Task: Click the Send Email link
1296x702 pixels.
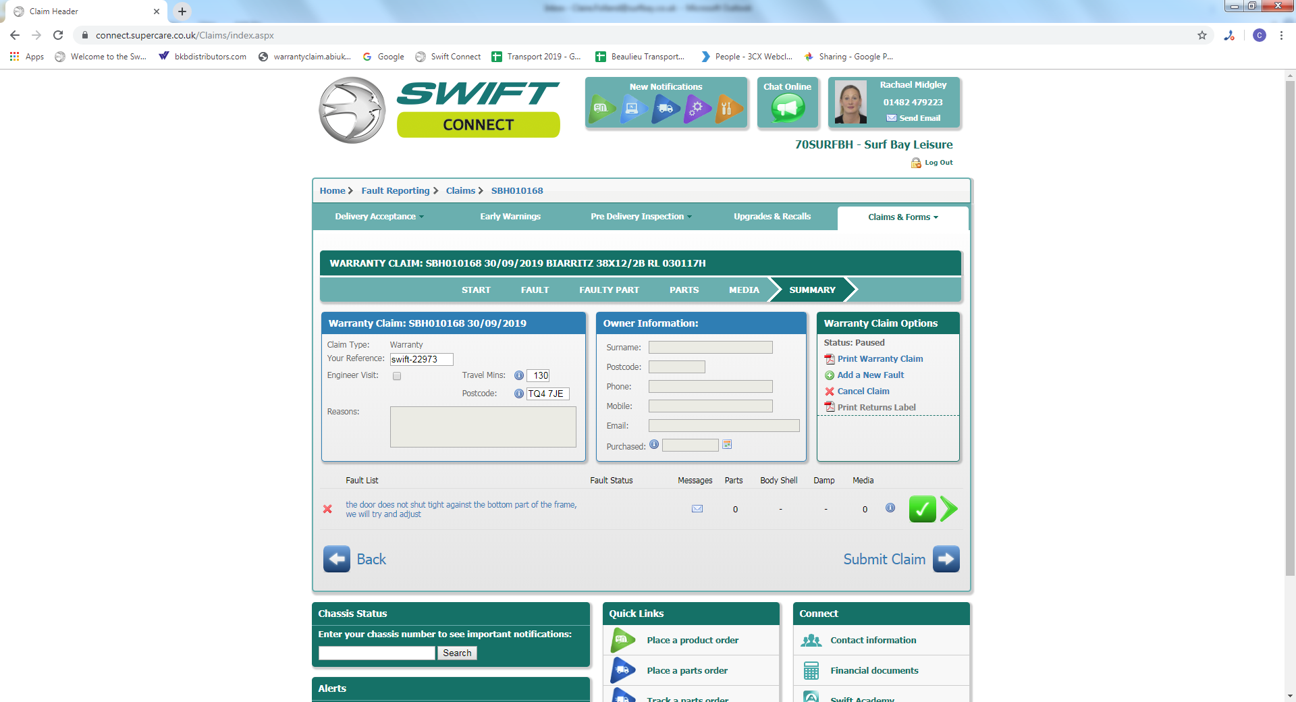Action: 919,118
